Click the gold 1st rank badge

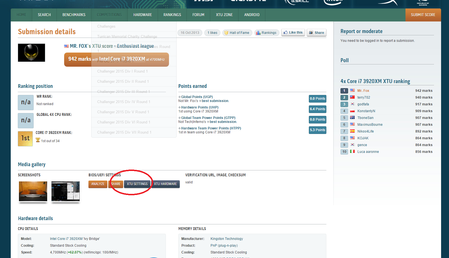25,138
